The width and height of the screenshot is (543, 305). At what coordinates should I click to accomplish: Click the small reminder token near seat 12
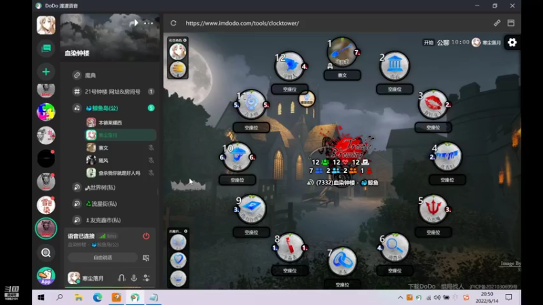(x=307, y=99)
